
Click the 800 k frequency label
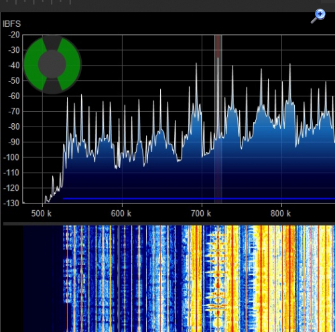[281, 214]
